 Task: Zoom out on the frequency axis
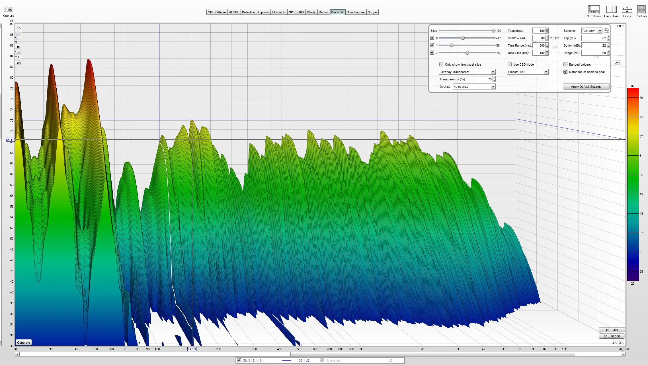click(x=614, y=342)
